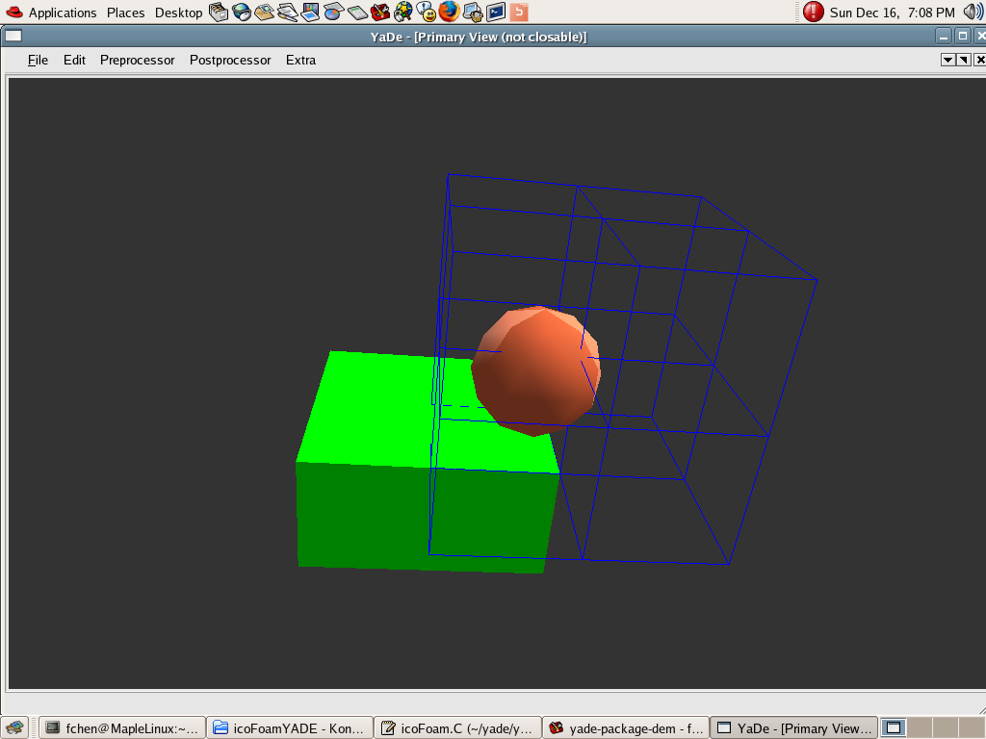Expand the Places menu
This screenshot has height=739, width=986.
(x=125, y=13)
